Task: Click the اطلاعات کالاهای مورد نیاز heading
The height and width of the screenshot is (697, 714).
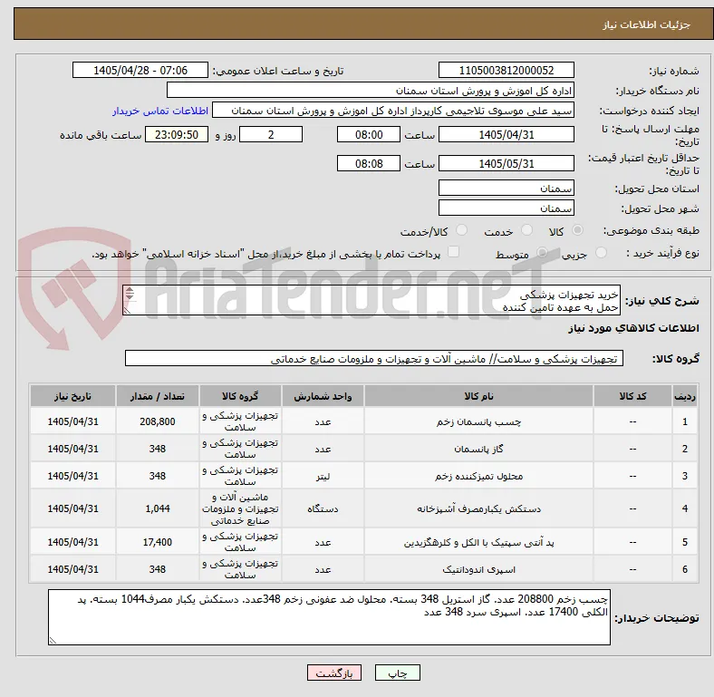Action: pos(633,328)
